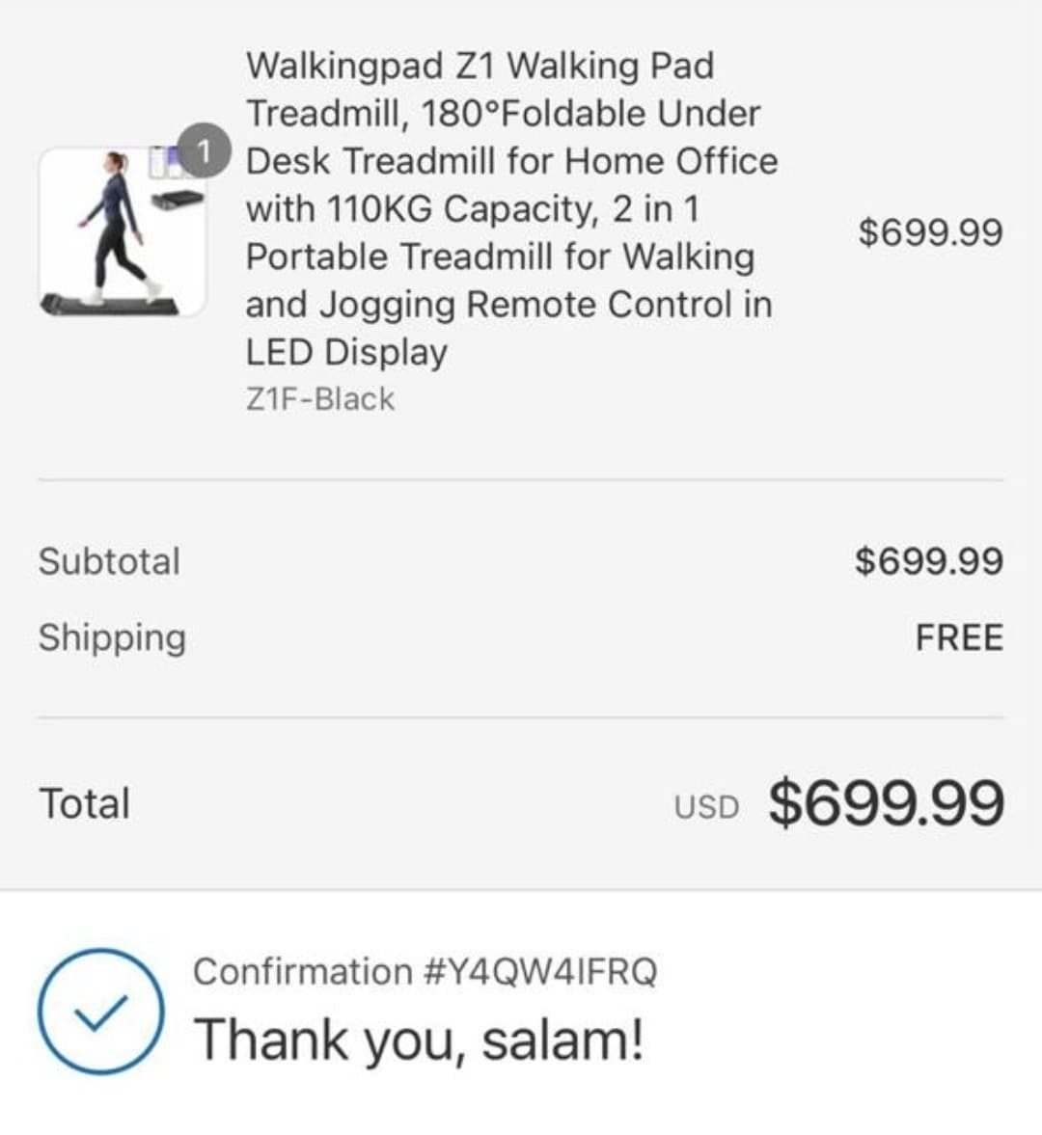
Task: Open the Walkingpad treadmill product thumbnail
Action: (122, 232)
